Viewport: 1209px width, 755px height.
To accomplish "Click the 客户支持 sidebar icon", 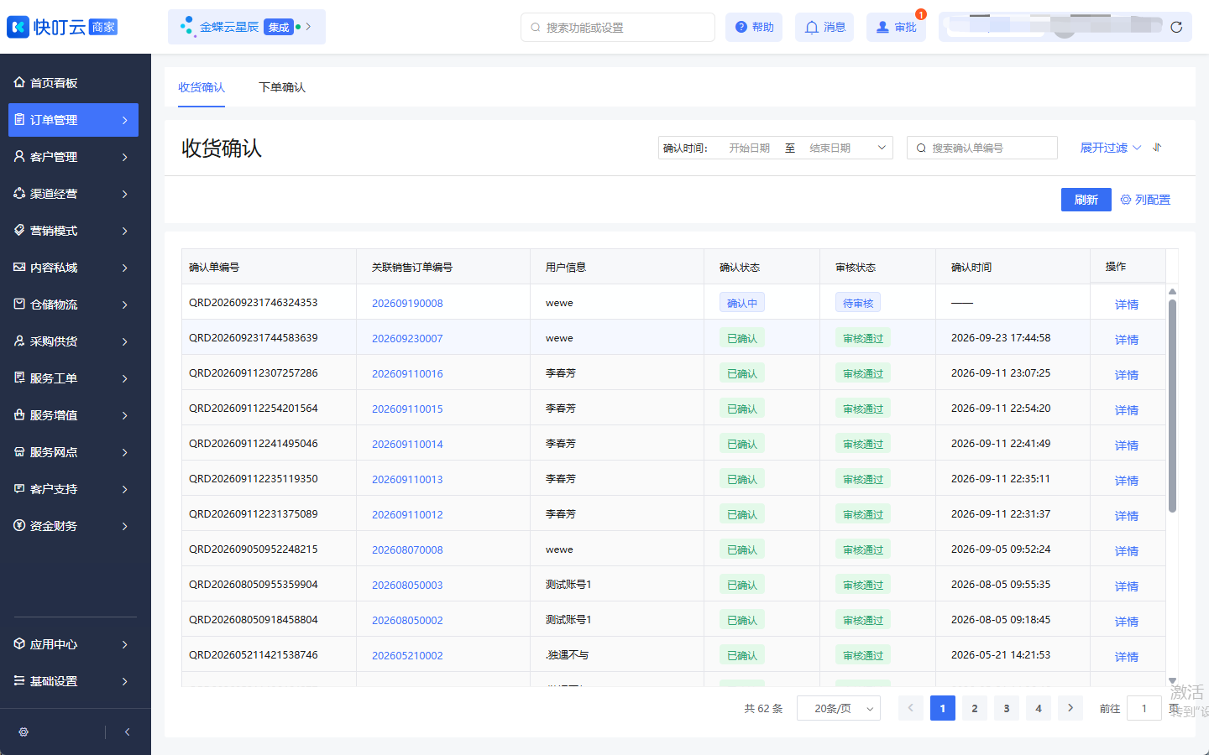I will click(19, 489).
